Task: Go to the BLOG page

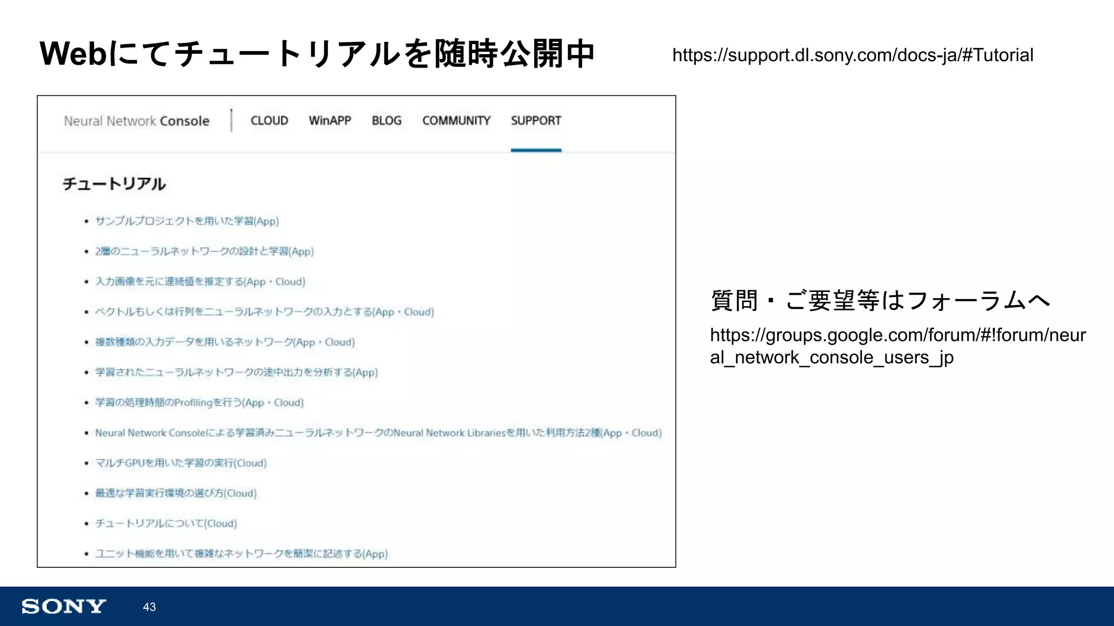Action: click(386, 121)
